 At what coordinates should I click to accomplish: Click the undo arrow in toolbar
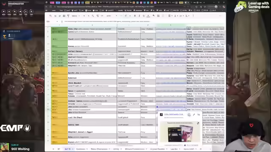click(x=55, y=16)
